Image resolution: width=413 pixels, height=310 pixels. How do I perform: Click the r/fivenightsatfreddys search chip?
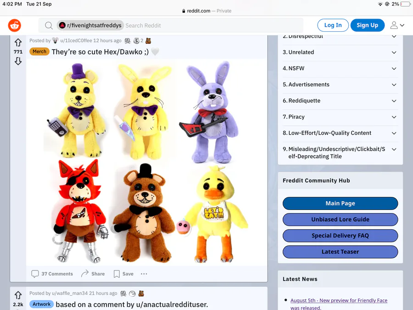[x=90, y=25]
